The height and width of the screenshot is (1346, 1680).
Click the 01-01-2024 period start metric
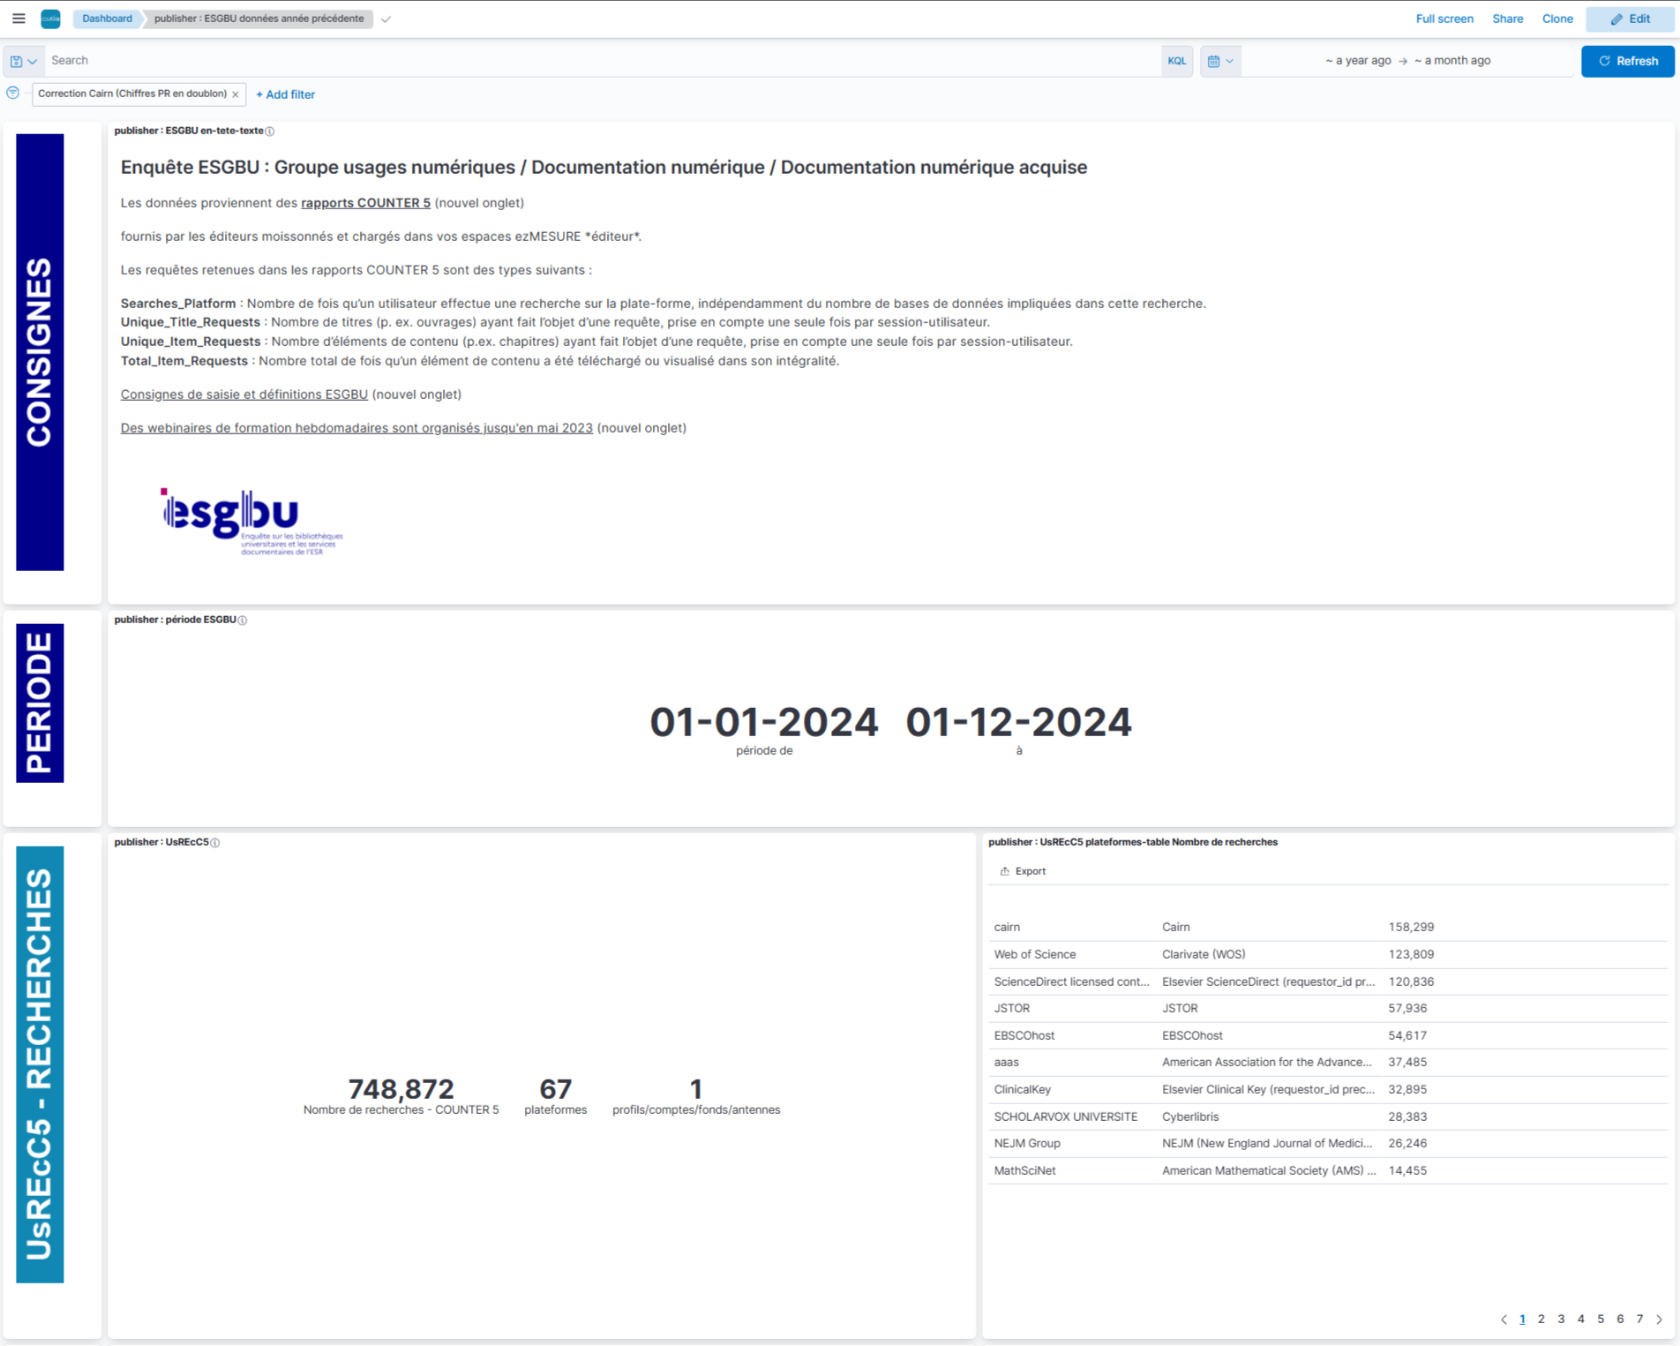click(764, 723)
